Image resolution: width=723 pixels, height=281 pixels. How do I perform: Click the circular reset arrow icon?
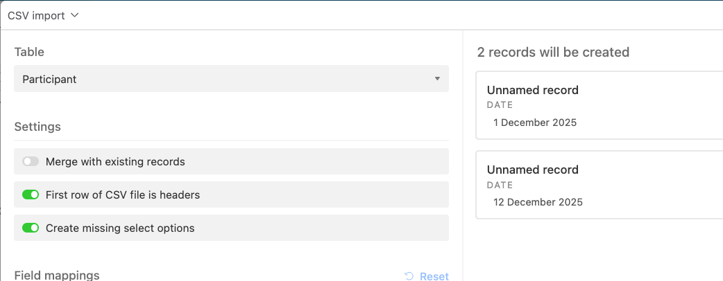click(x=409, y=276)
